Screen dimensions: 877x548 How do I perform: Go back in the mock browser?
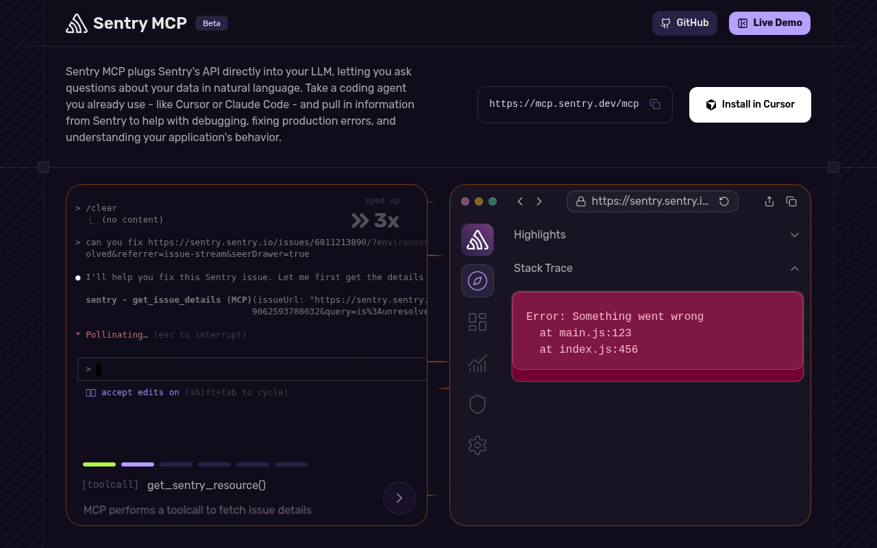pos(520,201)
